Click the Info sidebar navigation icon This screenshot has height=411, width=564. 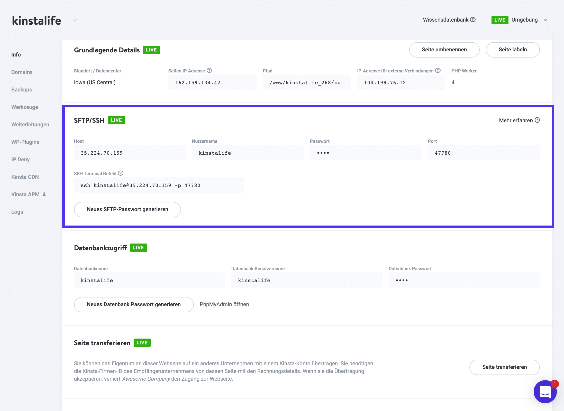coord(16,54)
